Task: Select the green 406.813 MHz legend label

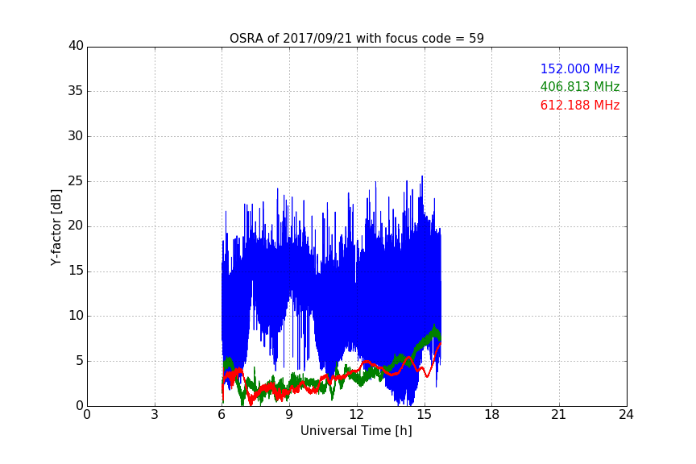Action: 580,86
